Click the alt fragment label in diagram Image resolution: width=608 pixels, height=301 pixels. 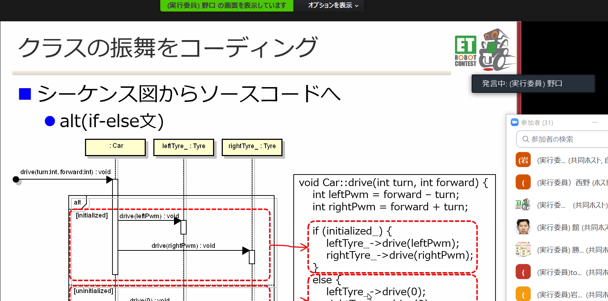click(77, 202)
